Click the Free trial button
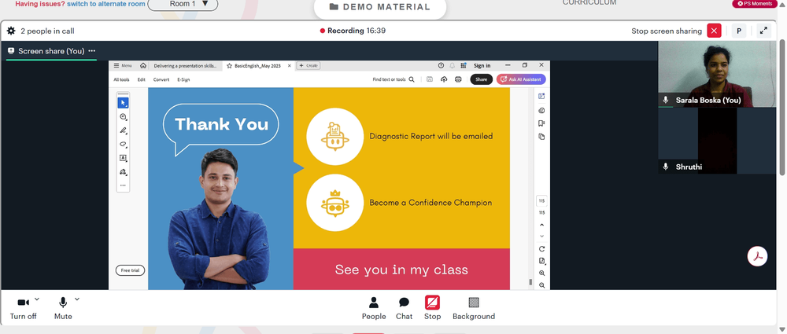This screenshot has width=787, height=334. [x=130, y=270]
